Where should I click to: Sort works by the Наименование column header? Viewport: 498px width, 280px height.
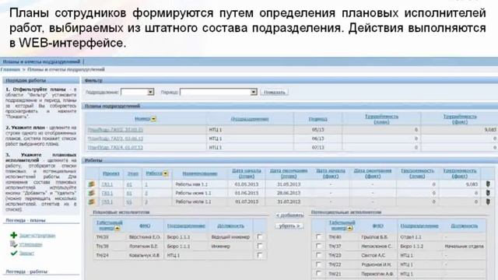coord(200,173)
